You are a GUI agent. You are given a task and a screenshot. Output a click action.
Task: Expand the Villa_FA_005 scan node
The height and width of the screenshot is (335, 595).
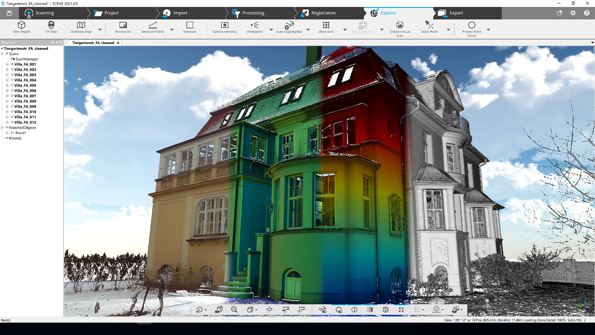(7, 85)
